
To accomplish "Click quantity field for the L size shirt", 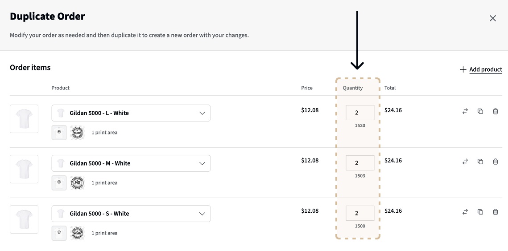I will coord(360,113).
